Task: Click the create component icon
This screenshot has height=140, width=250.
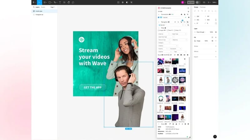Action: pos(122,2)
